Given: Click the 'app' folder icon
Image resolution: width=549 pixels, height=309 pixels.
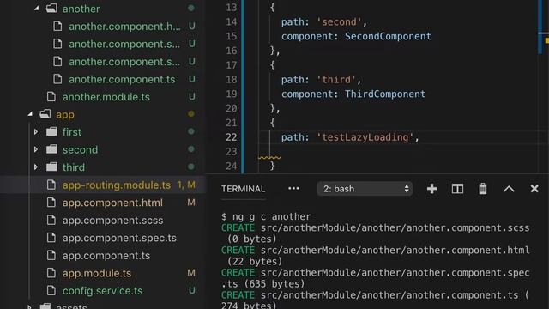Looking at the screenshot, I should point(45,114).
